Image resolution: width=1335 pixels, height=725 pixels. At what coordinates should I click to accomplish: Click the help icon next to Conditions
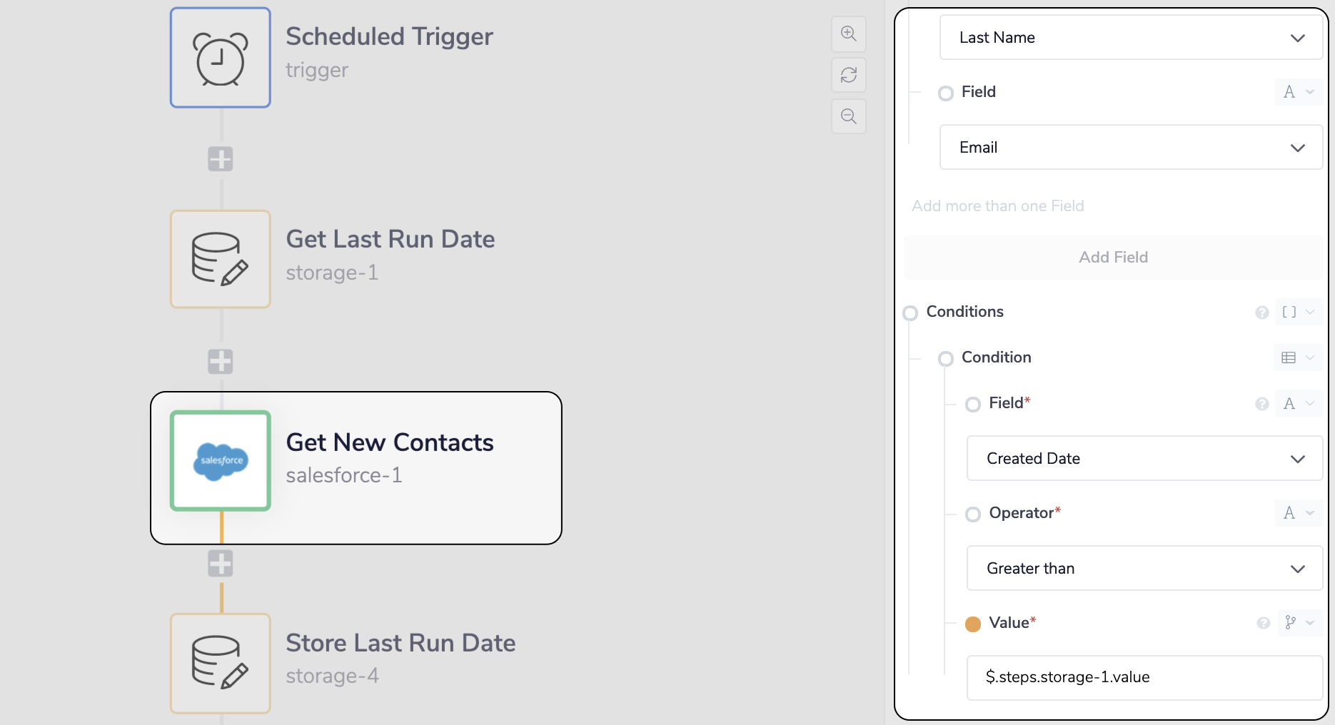coord(1261,313)
